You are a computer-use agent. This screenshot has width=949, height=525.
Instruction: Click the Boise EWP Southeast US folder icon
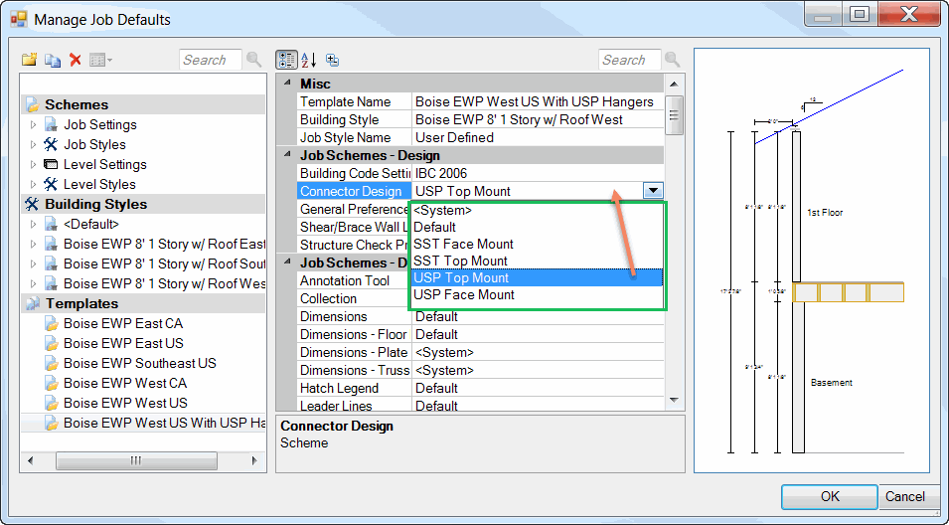52,363
